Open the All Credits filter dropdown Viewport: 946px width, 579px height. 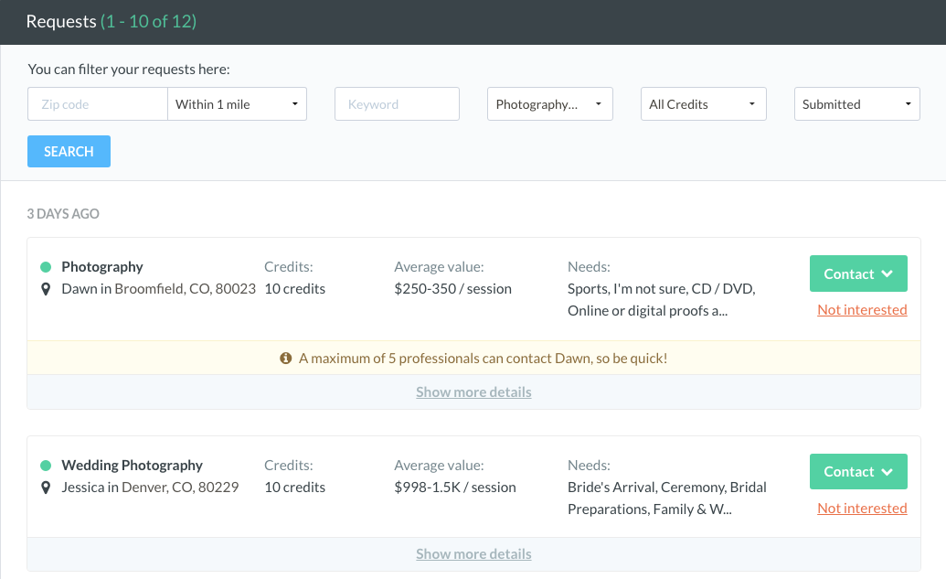point(704,104)
